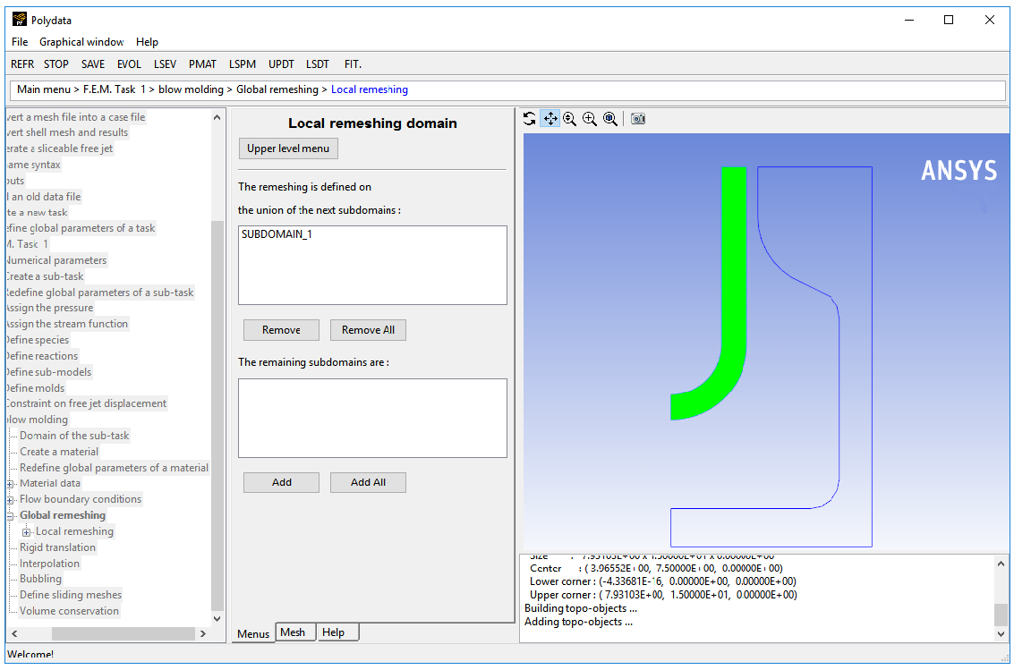Select Define molds tree item
This screenshot has width=1014, height=670.
(36, 388)
